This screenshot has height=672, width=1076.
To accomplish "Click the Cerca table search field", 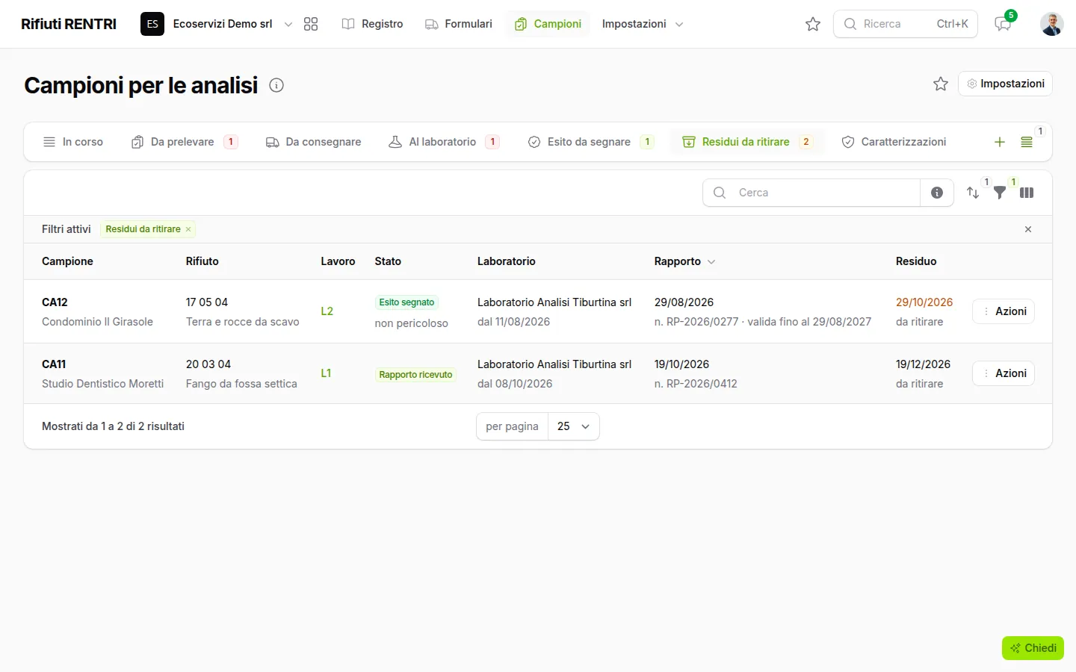I will pyautogui.click(x=811, y=193).
